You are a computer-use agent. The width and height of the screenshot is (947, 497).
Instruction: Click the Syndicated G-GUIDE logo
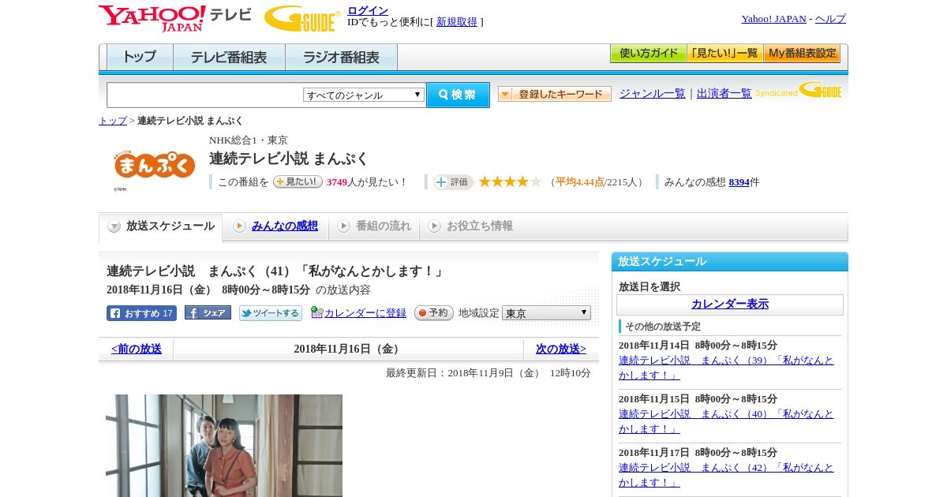799,91
